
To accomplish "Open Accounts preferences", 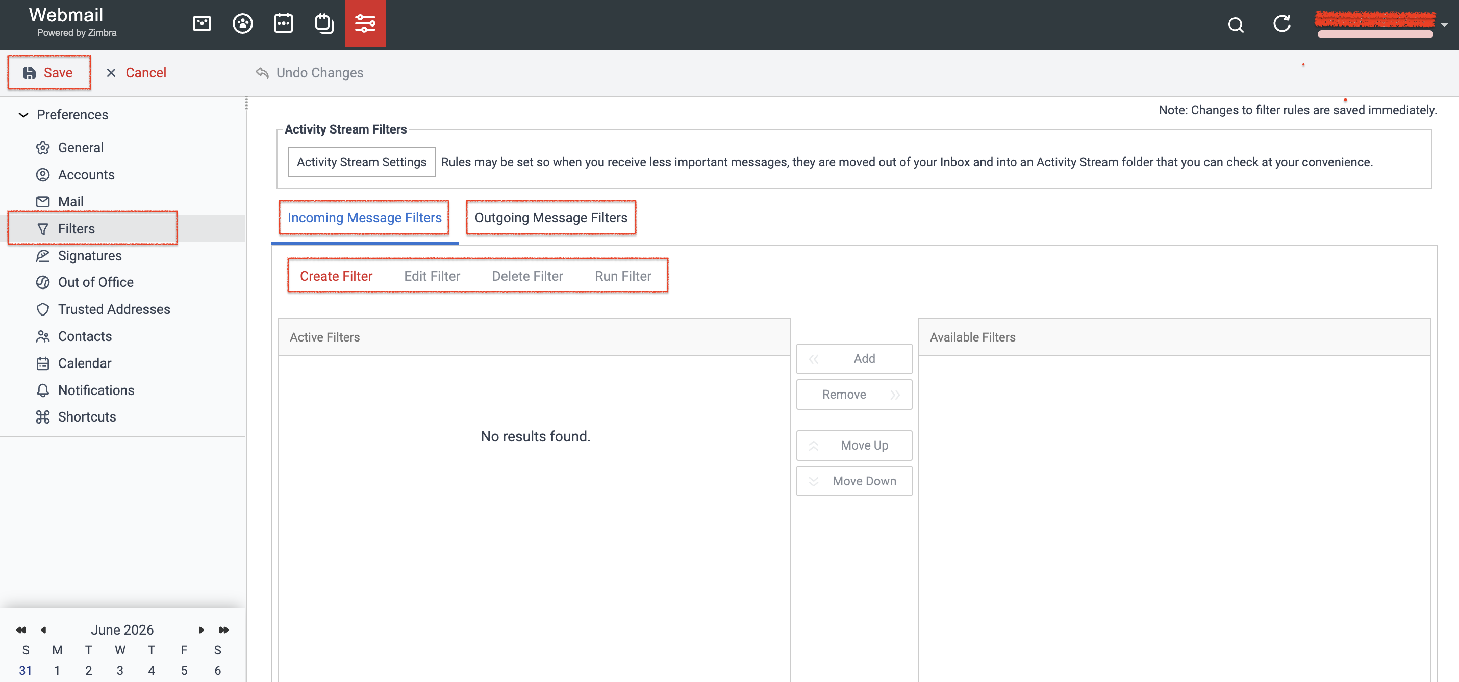I will 86,174.
